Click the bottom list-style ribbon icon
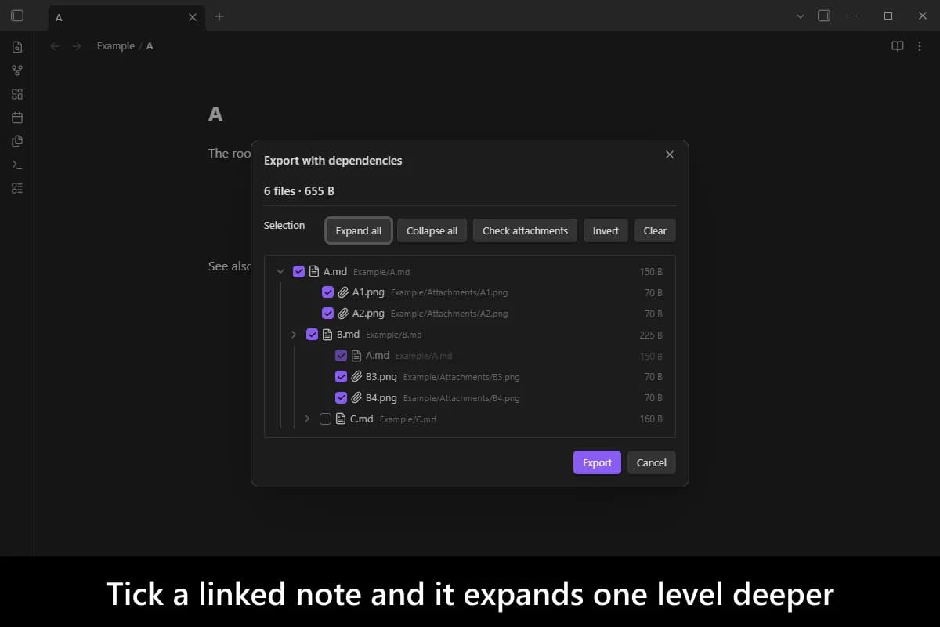The height and width of the screenshot is (627, 940). (17, 188)
